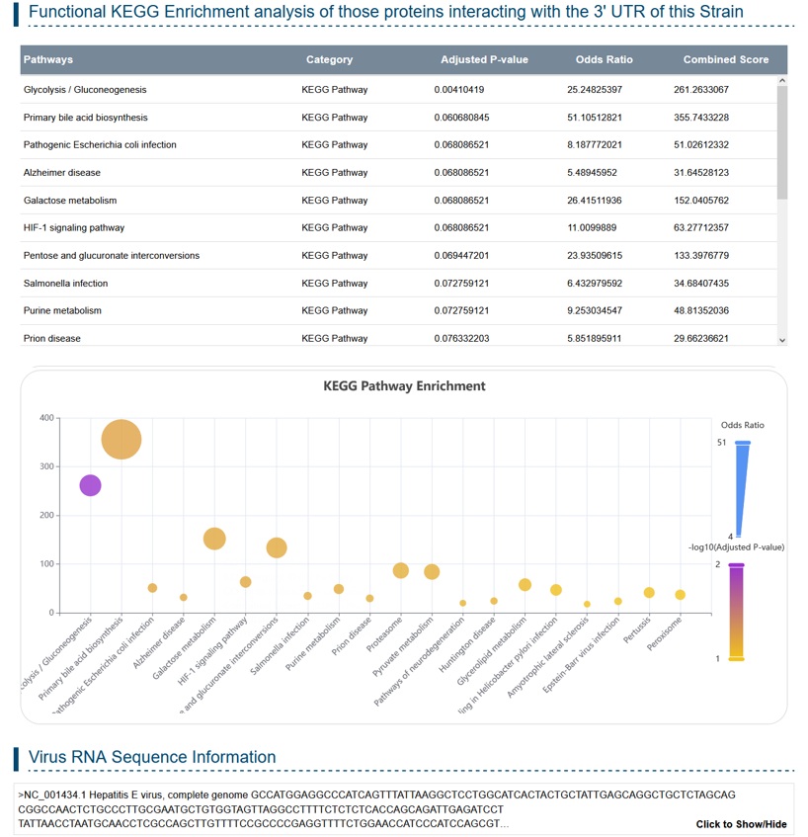The image size is (808, 837).
Task: Click the Galactose metabolism bubble in chart
Action: 214,539
